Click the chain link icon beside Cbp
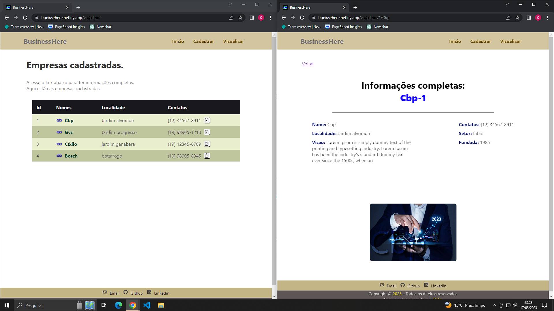This screenshot has width=554, height=311. pos(59,120)
